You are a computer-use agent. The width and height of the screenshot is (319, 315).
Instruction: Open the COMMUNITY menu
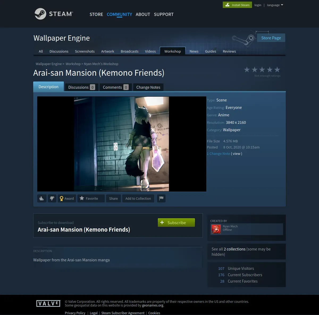point(119,14)
